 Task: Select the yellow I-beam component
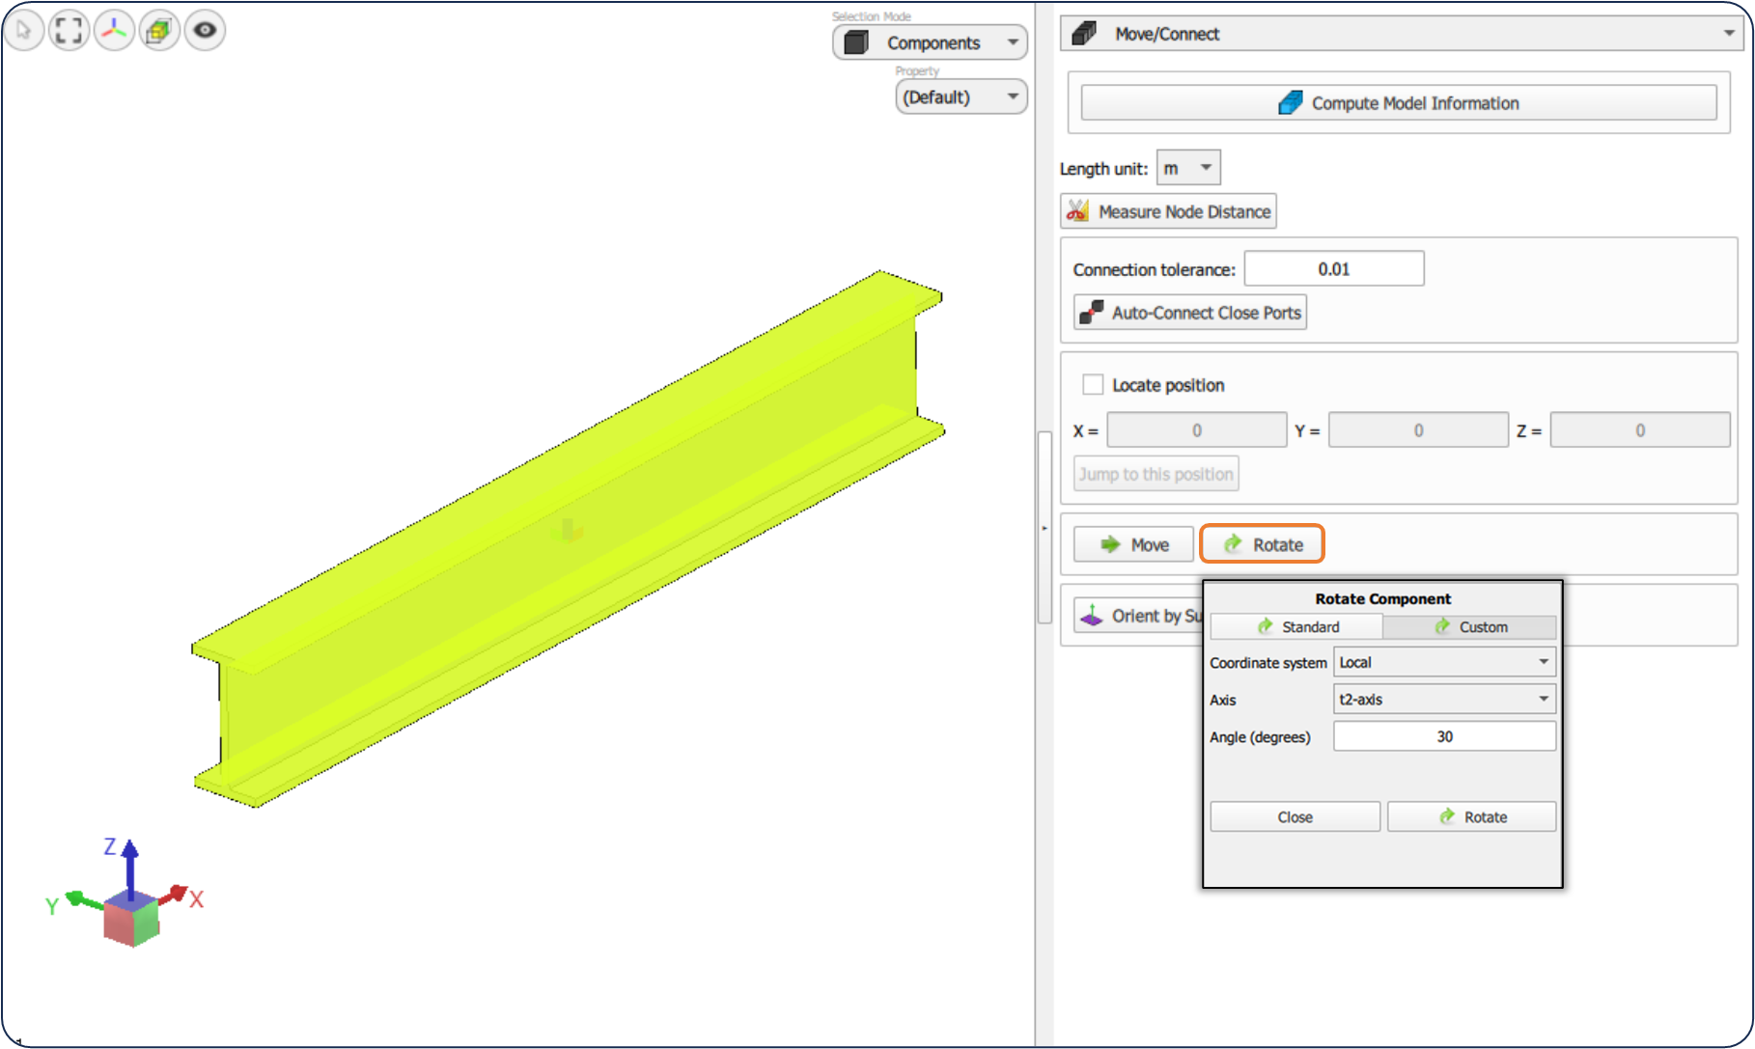pyautogui.click(x=568, y=538)
